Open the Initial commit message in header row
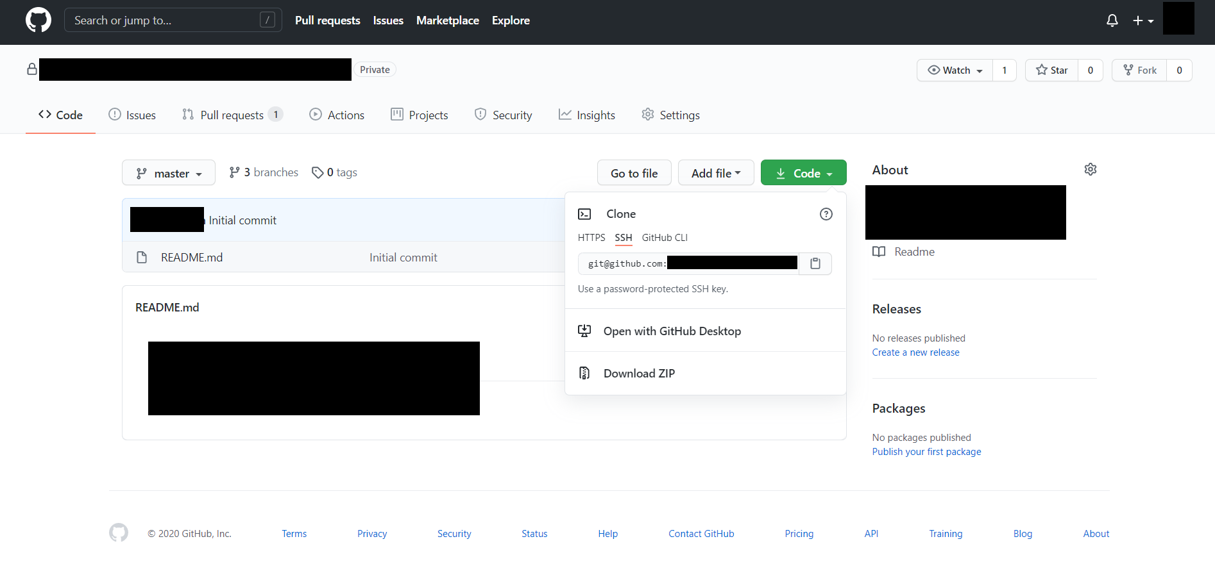 [x=242, y=220]
